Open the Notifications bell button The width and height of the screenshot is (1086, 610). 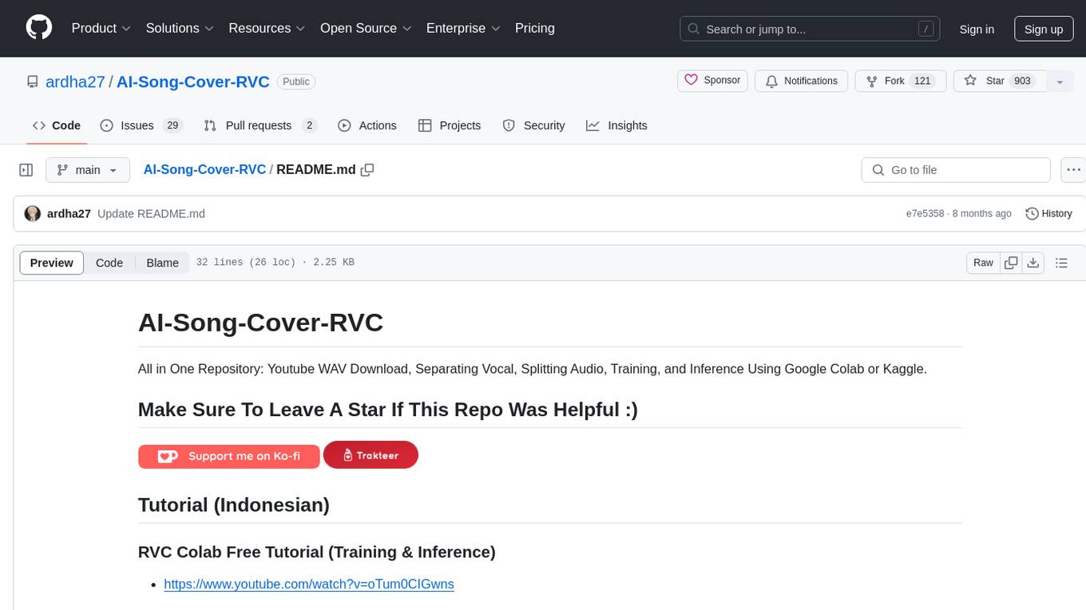click(x=802, y=81)
